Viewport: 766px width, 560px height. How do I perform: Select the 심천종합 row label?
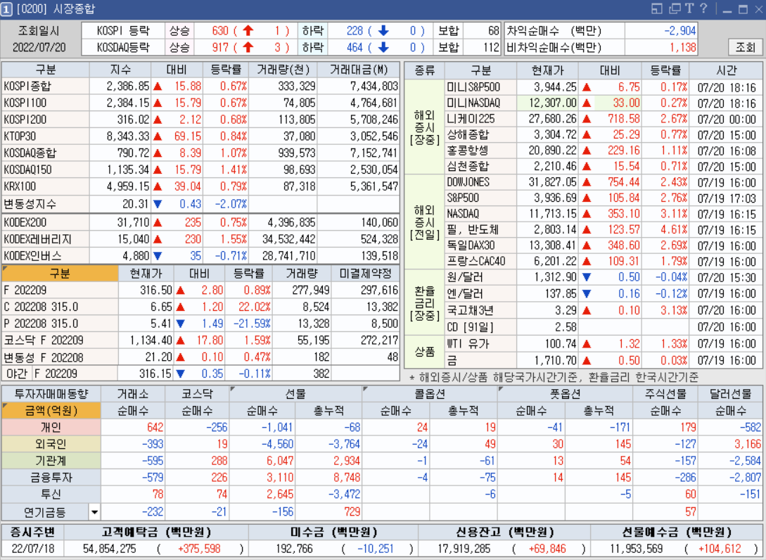480,166
